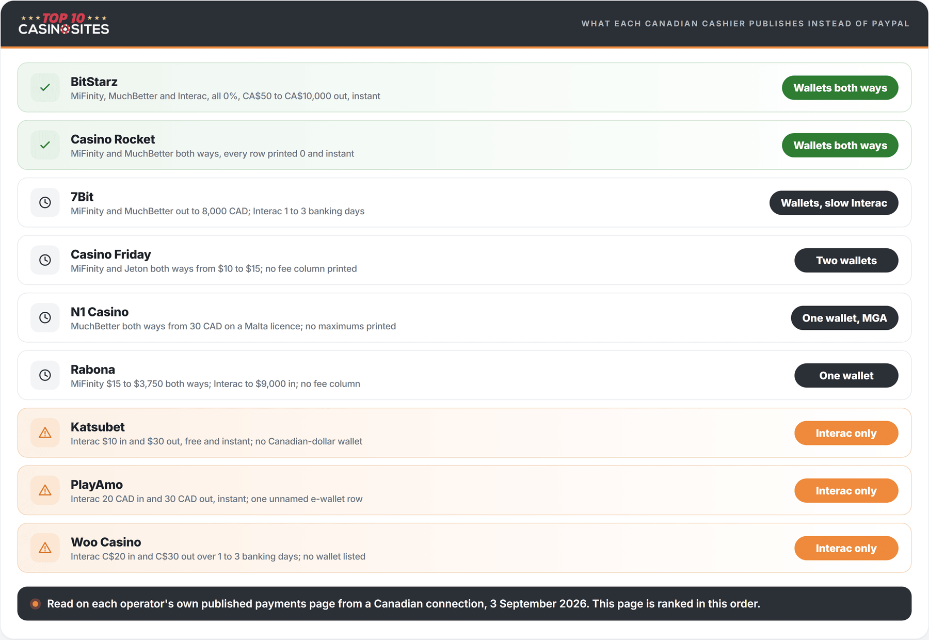Click the warning triangle beside Woo Casino

point(45,548)
